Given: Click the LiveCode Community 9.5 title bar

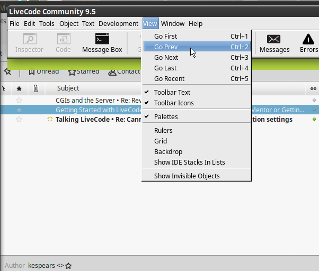Looking at the screenshot, I should [163, 12].
